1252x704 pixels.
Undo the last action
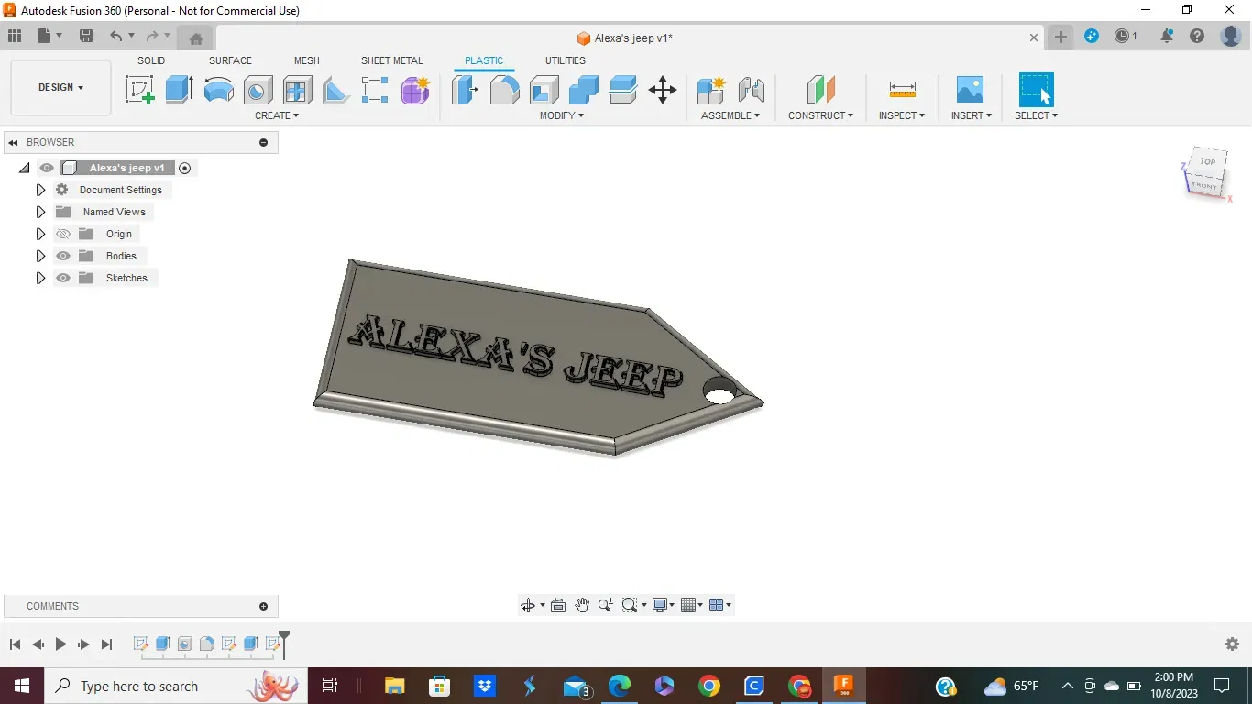coord(115,37)
